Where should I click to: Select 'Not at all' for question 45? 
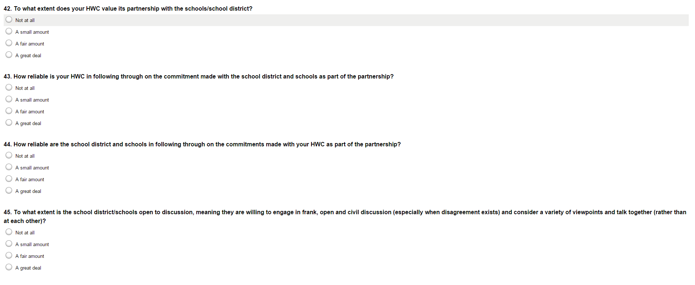tap(9, 232)
